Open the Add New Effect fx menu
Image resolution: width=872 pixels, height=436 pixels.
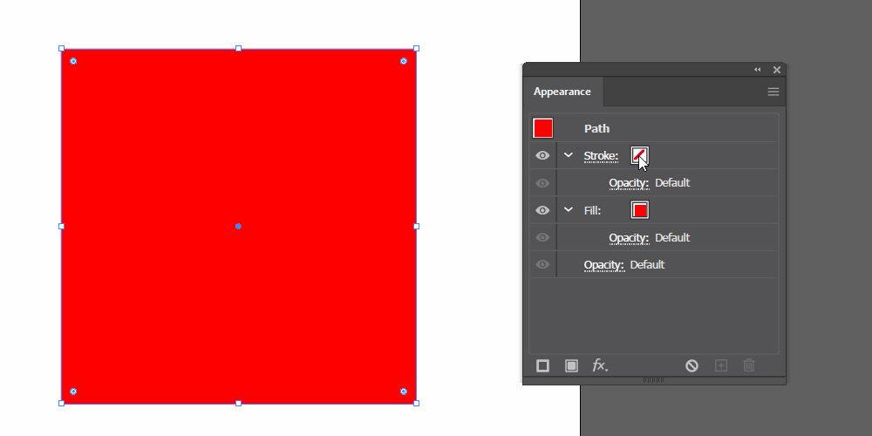(x=600, y=365)
